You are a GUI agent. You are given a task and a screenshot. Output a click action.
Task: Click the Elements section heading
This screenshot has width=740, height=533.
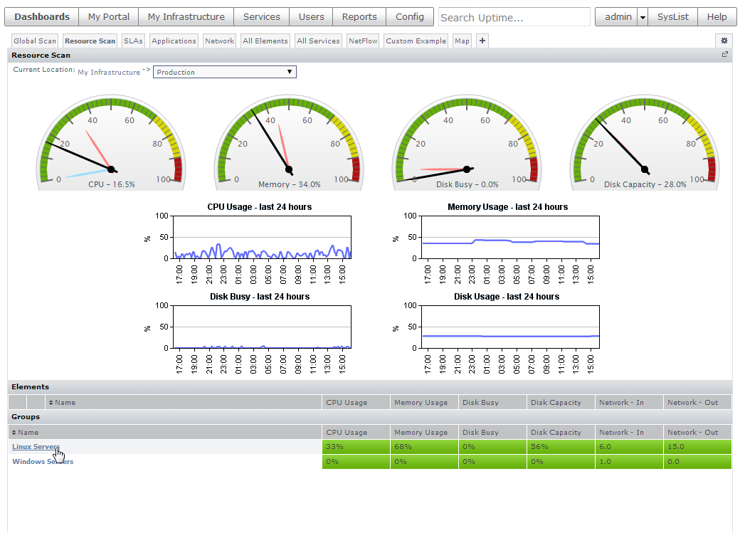coord(30,387)
